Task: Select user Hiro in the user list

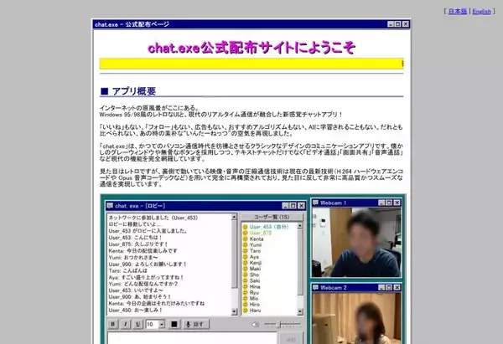Action: (255, 305)
